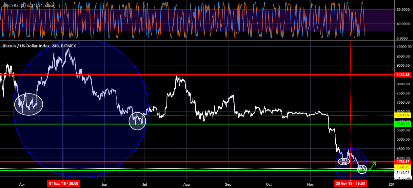
Task: Click the 01:55:44 bar countdown timer
Action: (x=403, y=178)
